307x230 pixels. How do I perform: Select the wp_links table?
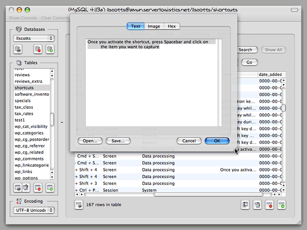[x=32, y=172]
